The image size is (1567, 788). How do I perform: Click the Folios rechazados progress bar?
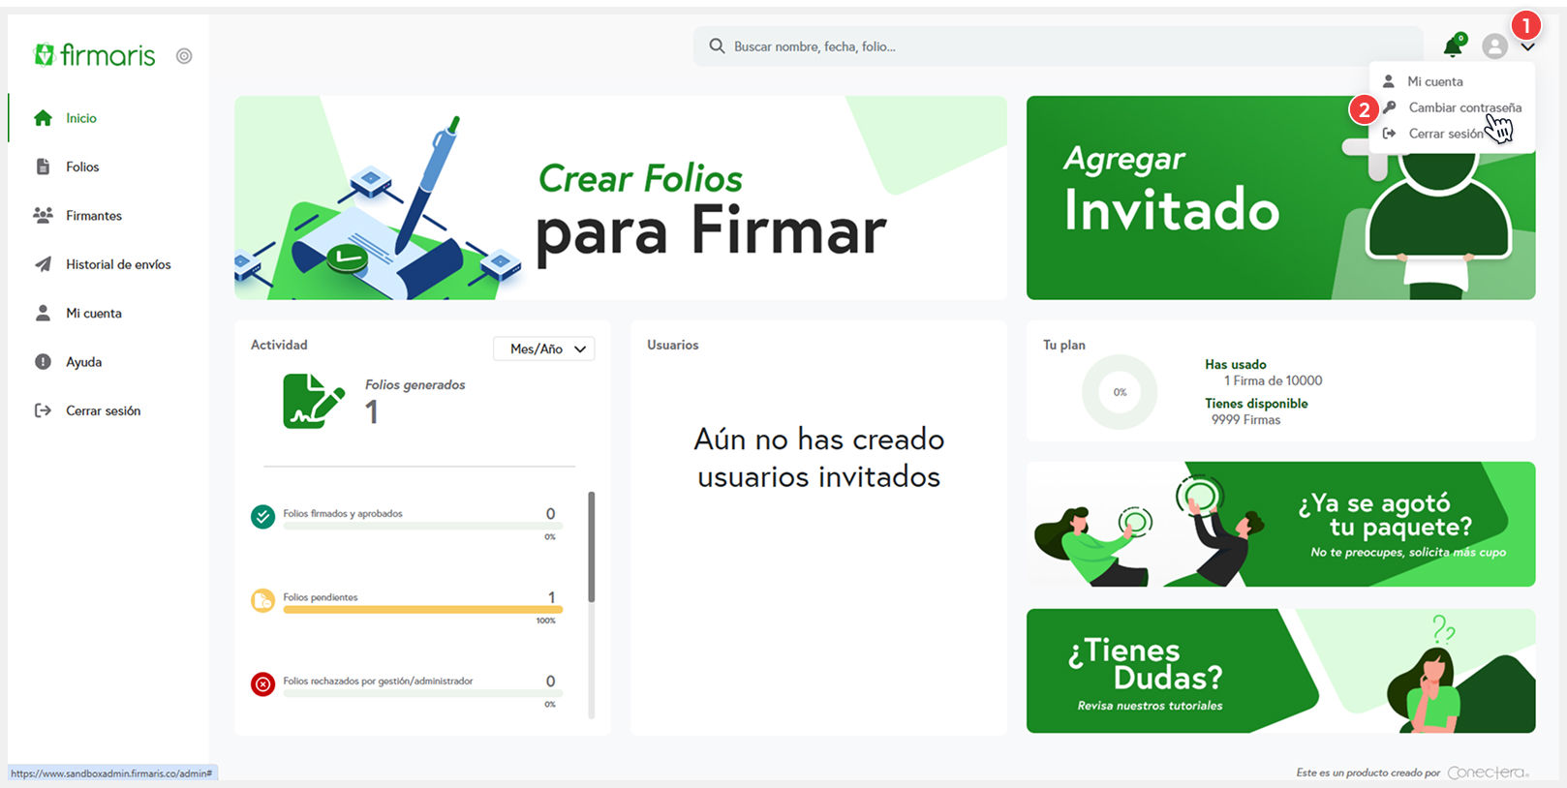[x=422, y=693]
